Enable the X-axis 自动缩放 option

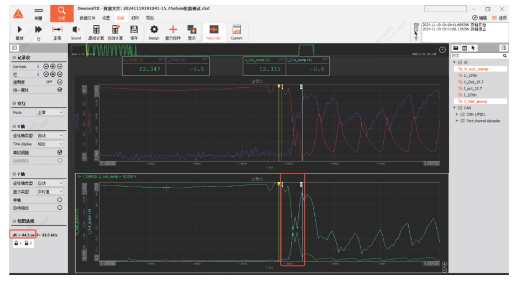(x=60, y=161)
